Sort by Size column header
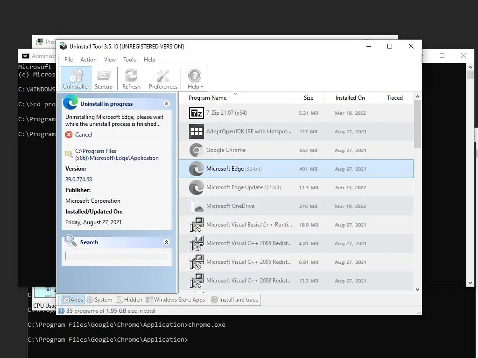Screen dimensions: 478x358 coord(309,98)
